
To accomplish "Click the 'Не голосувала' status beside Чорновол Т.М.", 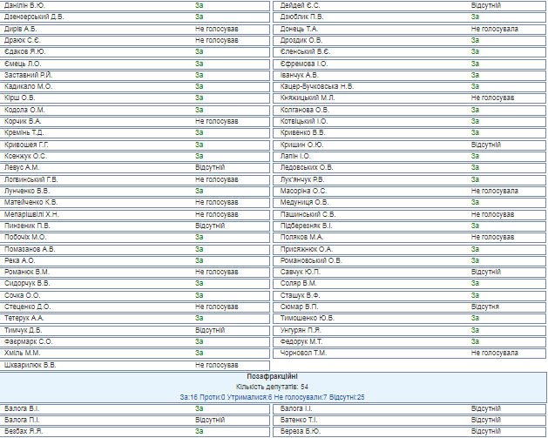I will (494, 353).
